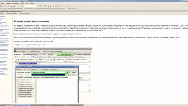Click the Copy icon in the main toolbar
The width and height of the screenshot is (188, 106).
(6, 6)
